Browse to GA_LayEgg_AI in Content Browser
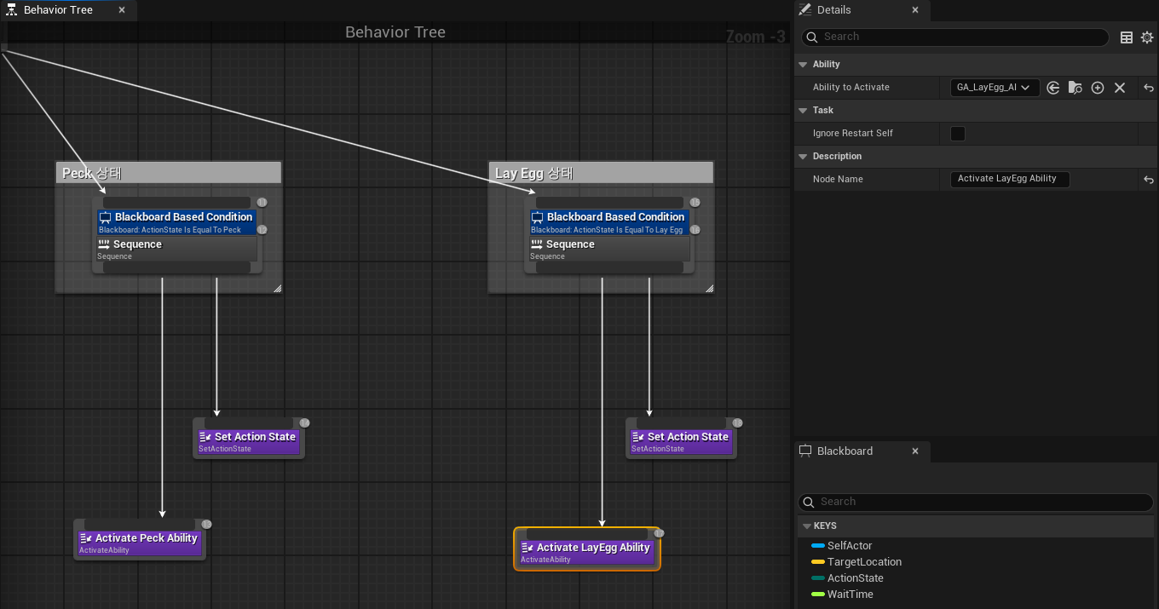 pos(1075,88)
